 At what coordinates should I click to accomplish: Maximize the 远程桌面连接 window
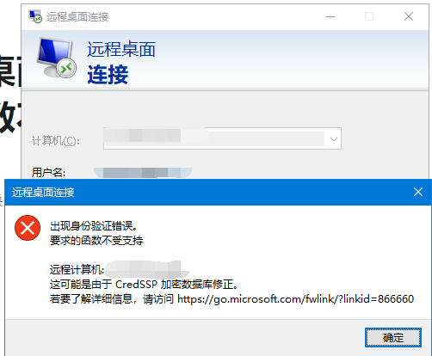coord(369,16)
